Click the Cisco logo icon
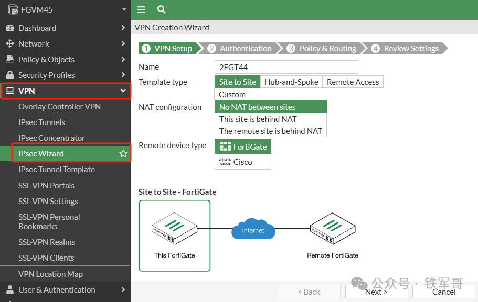The width and height of the screenshot is (478, 302). [x=225, y=162]
